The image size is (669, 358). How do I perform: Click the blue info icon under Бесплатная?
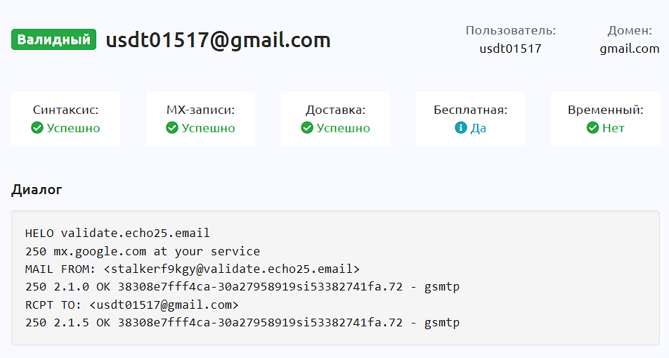pyautogui.click(x=461, y=128)
